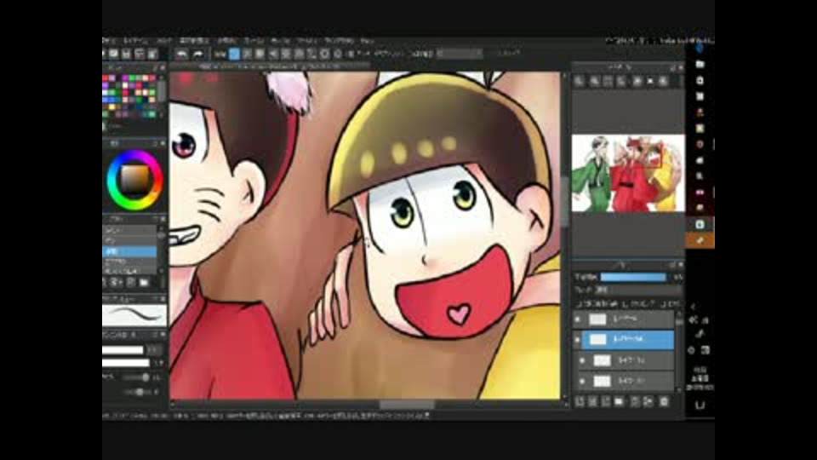Select the blue highlighted snap mode icon

coord(235,54)
